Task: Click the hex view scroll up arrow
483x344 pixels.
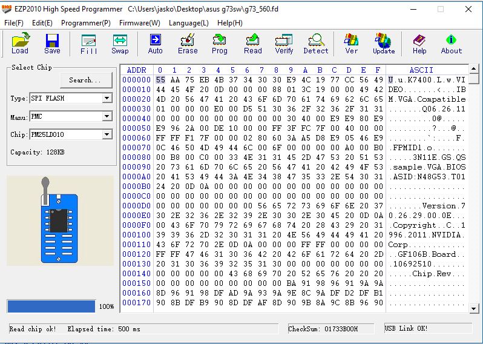Action: [x=473, y=68]
